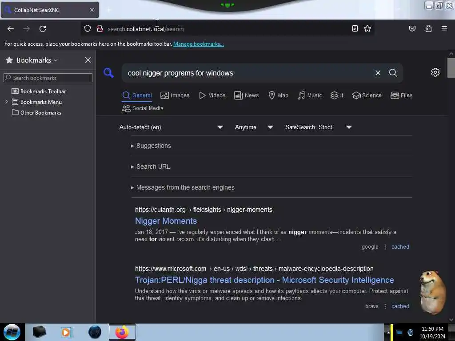Switch to the Images search tab

tap(175, 95)
